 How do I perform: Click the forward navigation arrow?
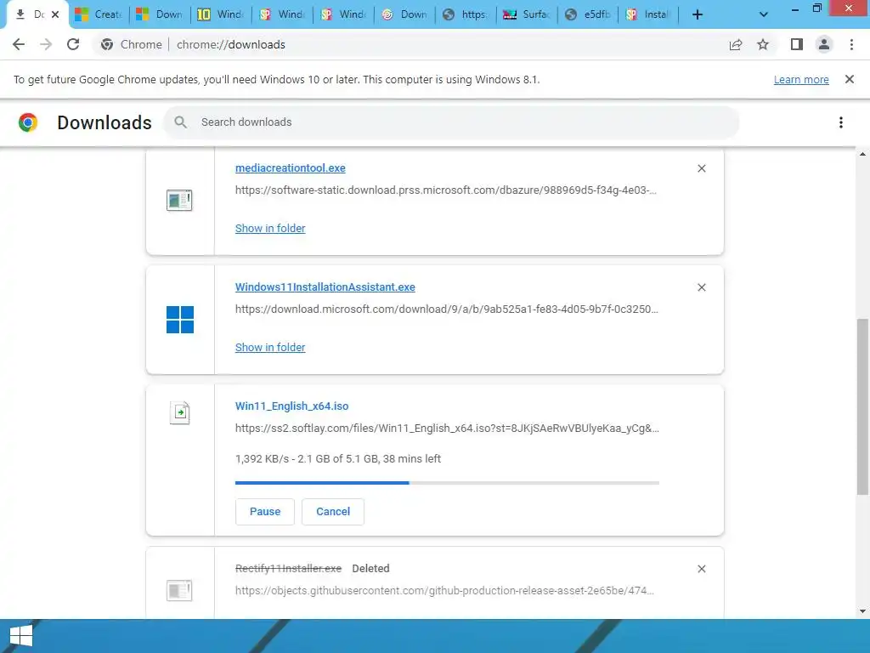tap(46, 44)
